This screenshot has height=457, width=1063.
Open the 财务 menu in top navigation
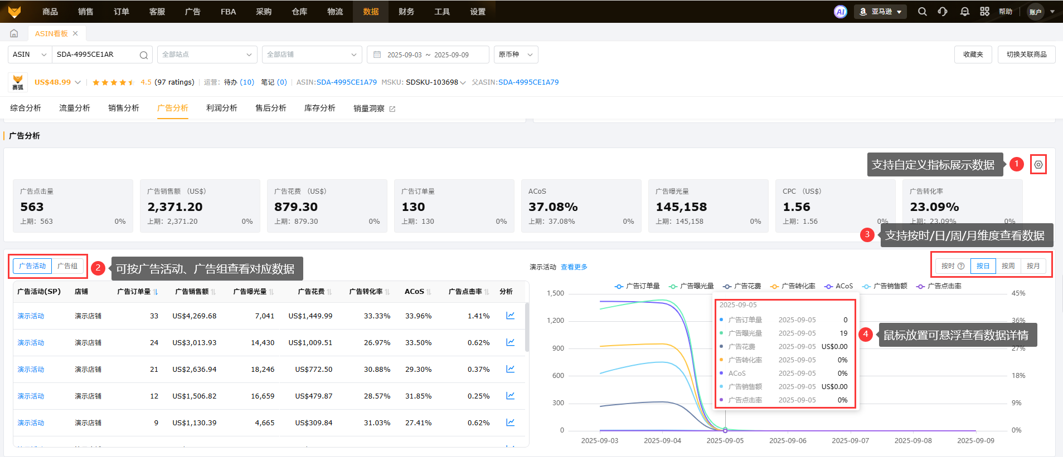point(406,12)
